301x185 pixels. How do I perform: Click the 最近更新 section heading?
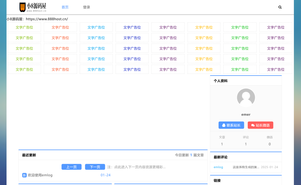(29, 155)
